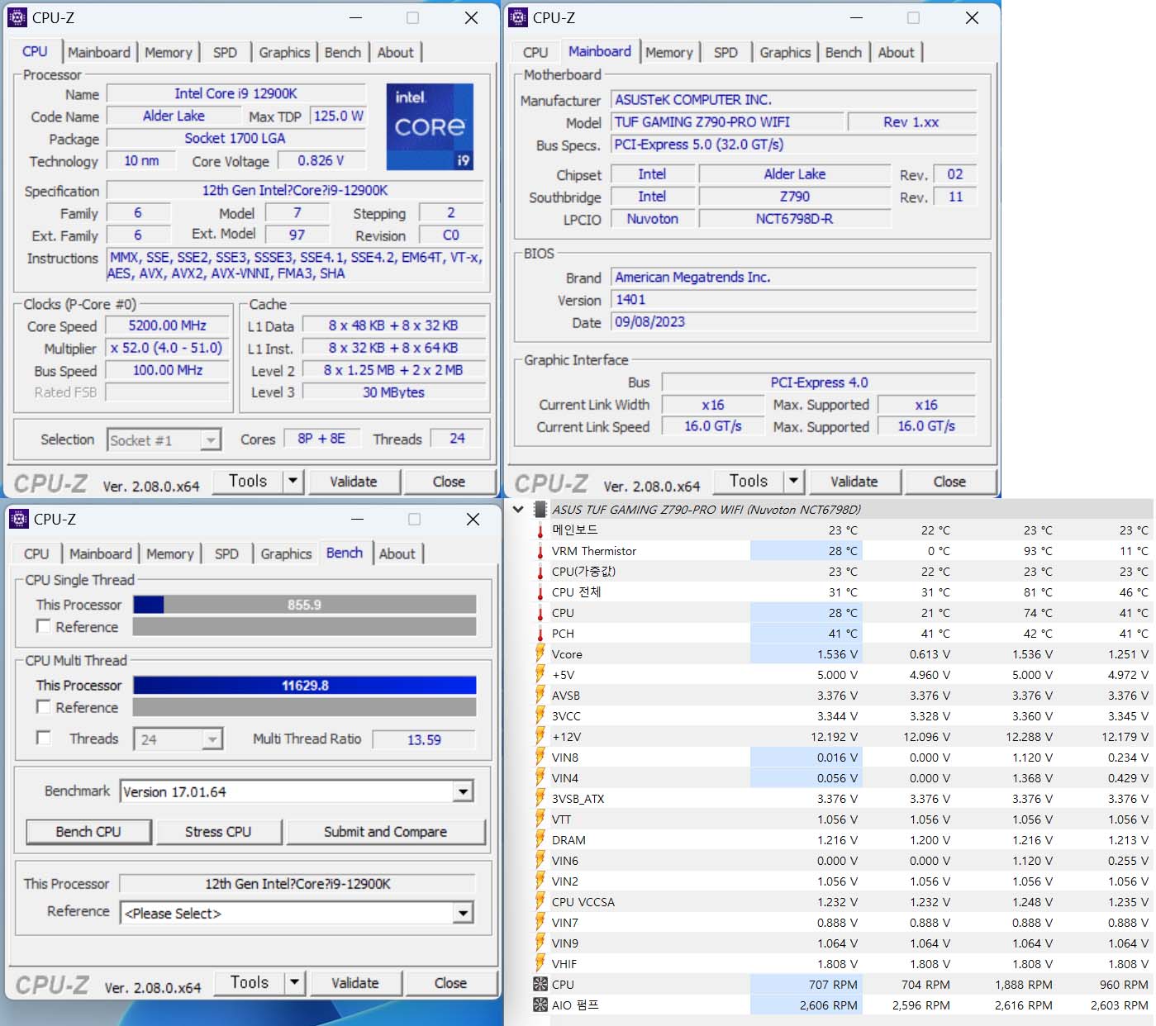Click the lightning icon on the 3VCC row

click(540, 715)
